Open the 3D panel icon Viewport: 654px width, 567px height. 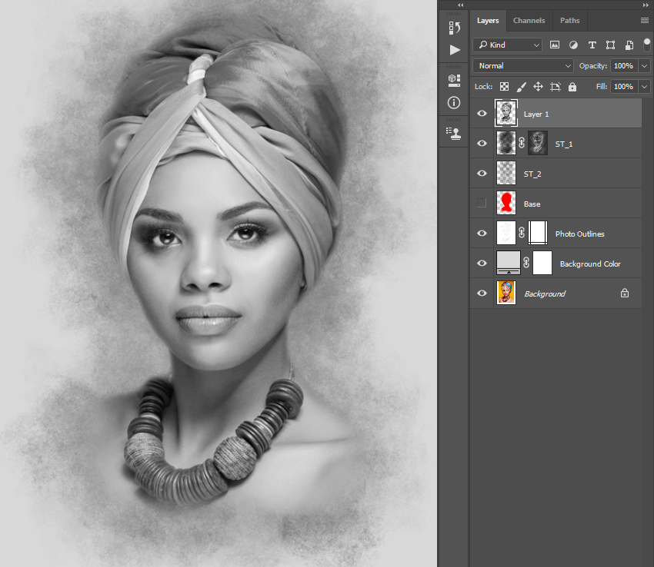(454, 81)
